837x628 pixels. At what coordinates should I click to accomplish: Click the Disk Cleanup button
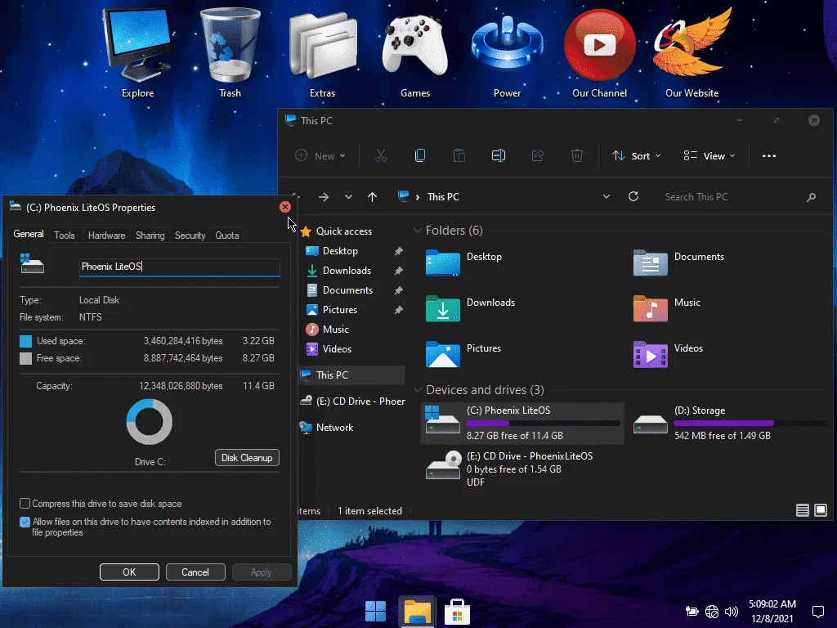point(247,458)
